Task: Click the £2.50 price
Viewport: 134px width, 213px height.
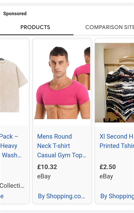Action: (107, 167)
